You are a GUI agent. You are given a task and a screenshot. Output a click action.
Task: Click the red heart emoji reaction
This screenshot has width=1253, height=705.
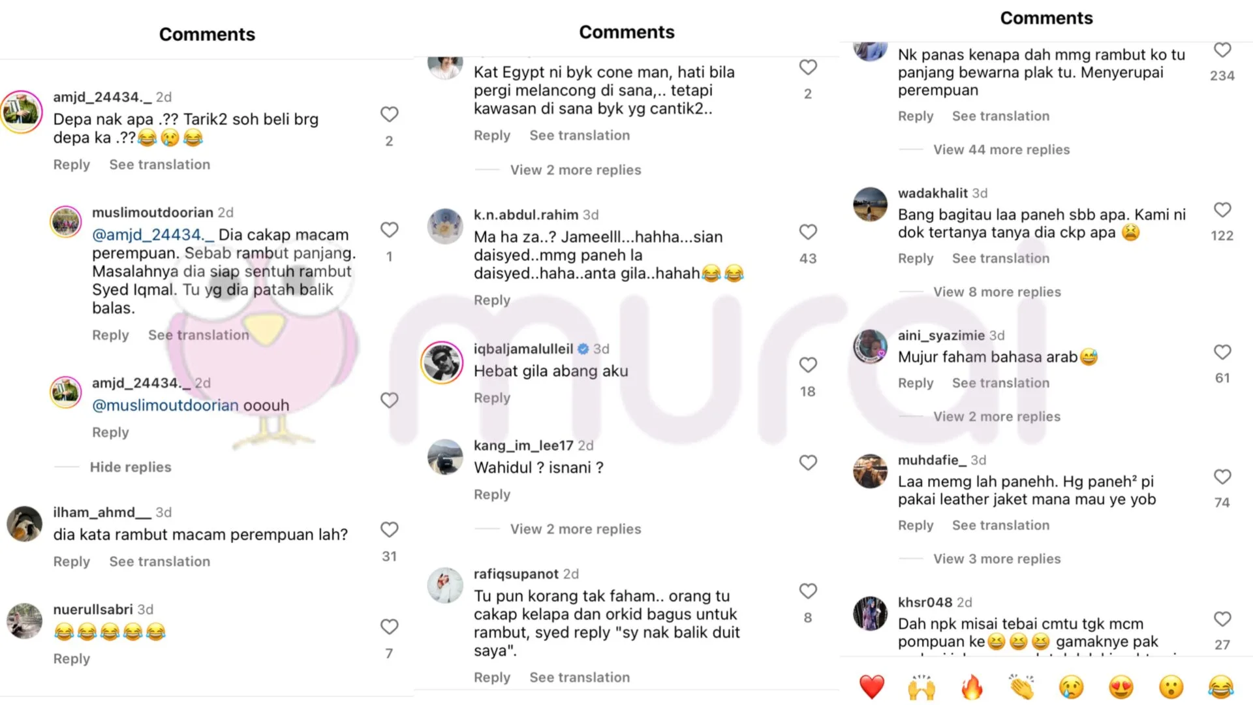coord(871,687)
